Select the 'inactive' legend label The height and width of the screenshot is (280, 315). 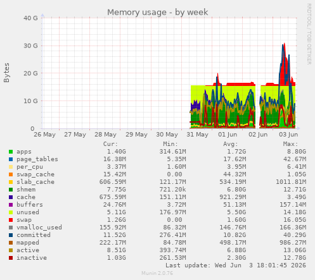32,258
